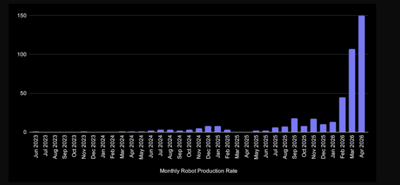
Task: Click the 'Apr 2026' x-axis label
Action: 362,147
